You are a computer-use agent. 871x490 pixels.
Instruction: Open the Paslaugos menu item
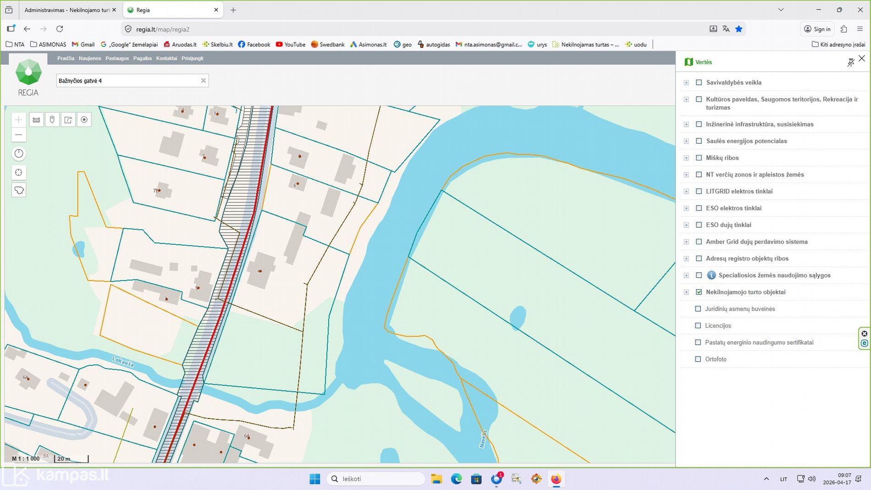tap(117, 58)
